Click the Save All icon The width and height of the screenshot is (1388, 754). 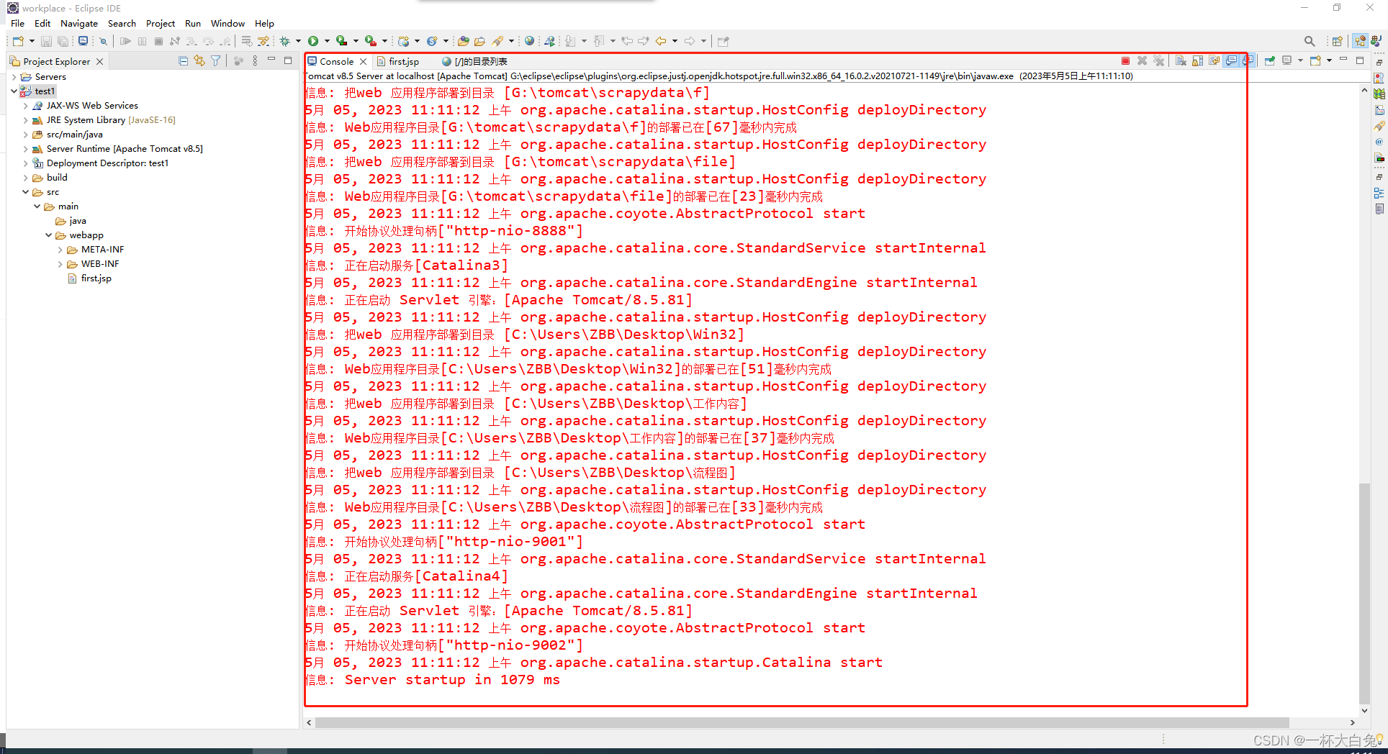63,41
